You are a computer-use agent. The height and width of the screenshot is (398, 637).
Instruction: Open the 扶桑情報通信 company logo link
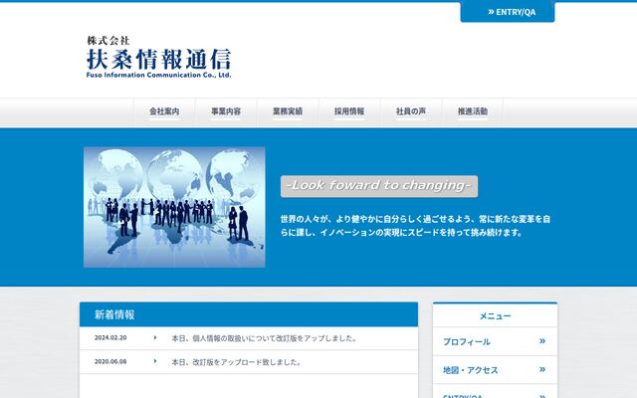(x=159, y=57)
